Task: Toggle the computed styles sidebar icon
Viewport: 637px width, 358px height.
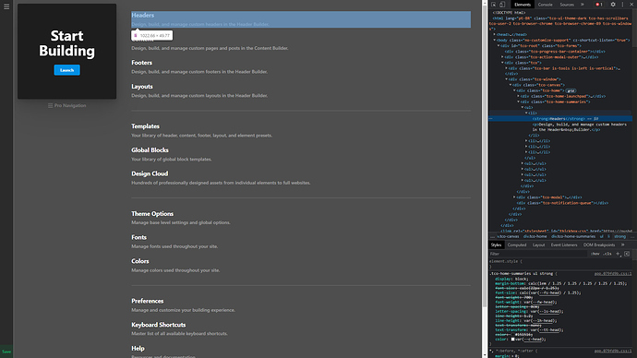Action: (x=627, y=254)
